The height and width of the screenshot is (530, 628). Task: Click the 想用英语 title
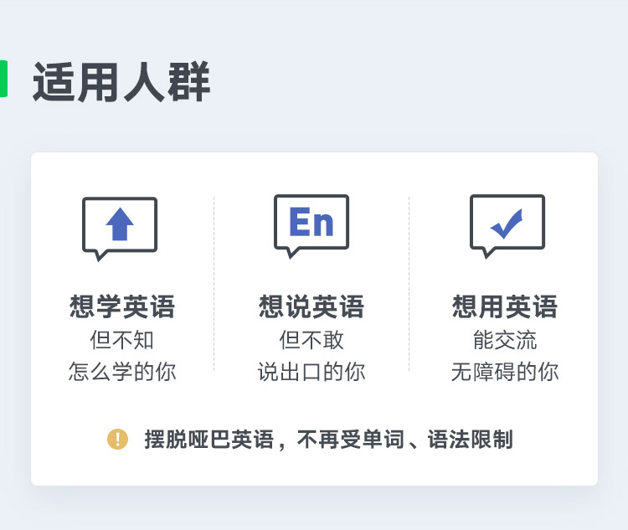(x=505, y=306)
